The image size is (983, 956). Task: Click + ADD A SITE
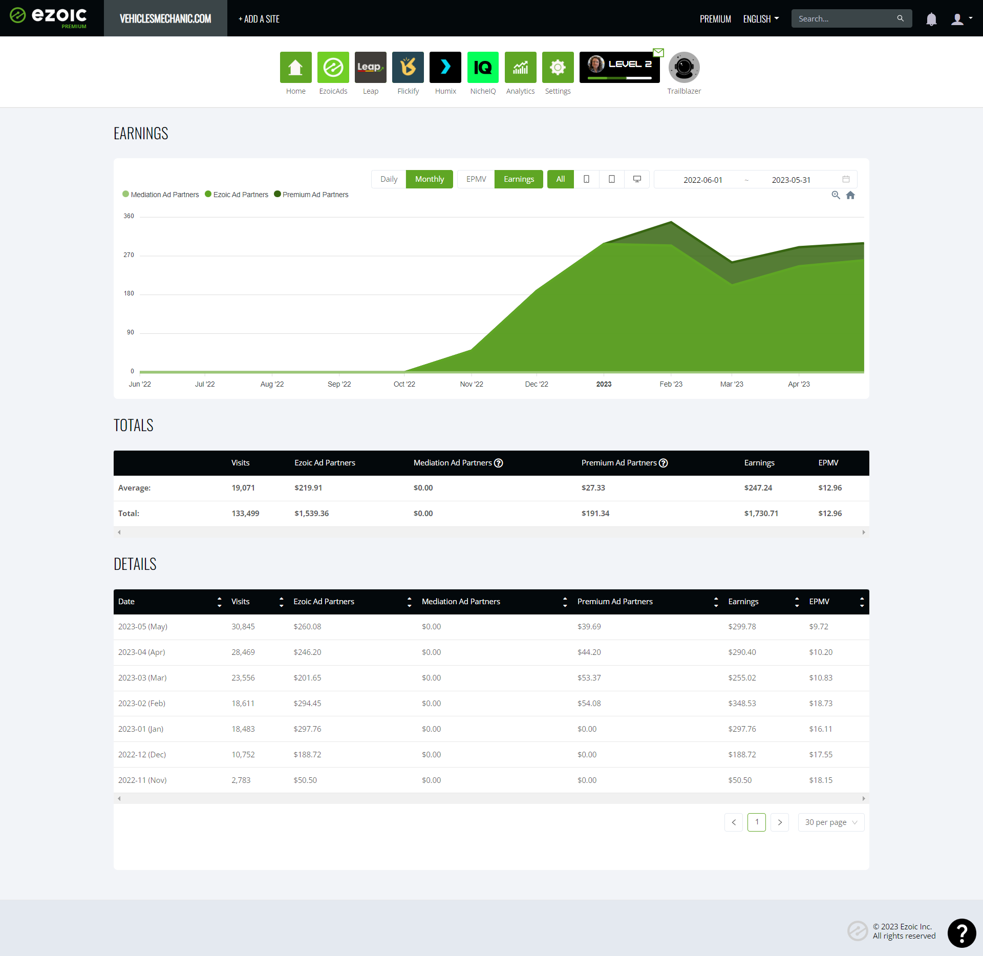click(x=259, y=19)
